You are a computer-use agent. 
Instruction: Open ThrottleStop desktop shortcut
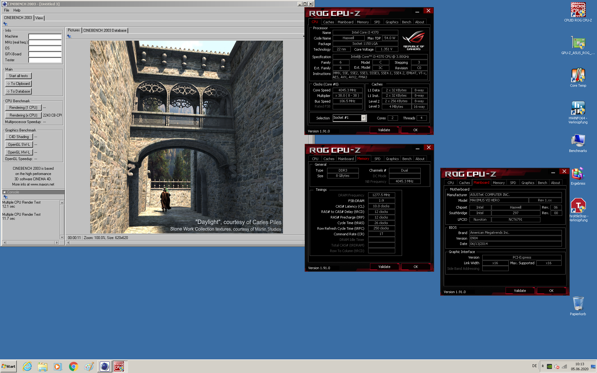click(x=578, y=210)
